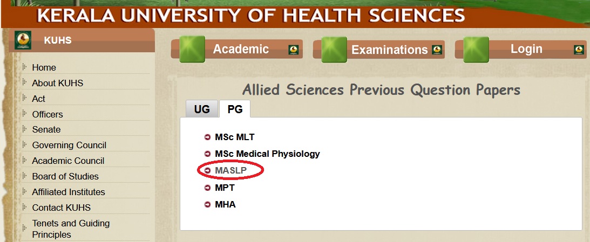
Task: Open Tenets and Guiding Principles
Action: (x=71, y=229)
